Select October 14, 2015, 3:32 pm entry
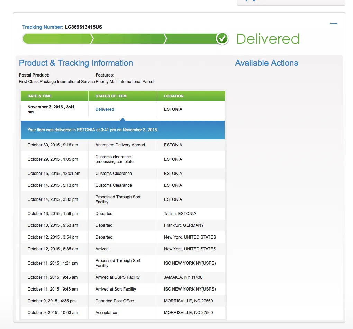Image resolution: width=353 pixels, height=329 pixels. 53,199
